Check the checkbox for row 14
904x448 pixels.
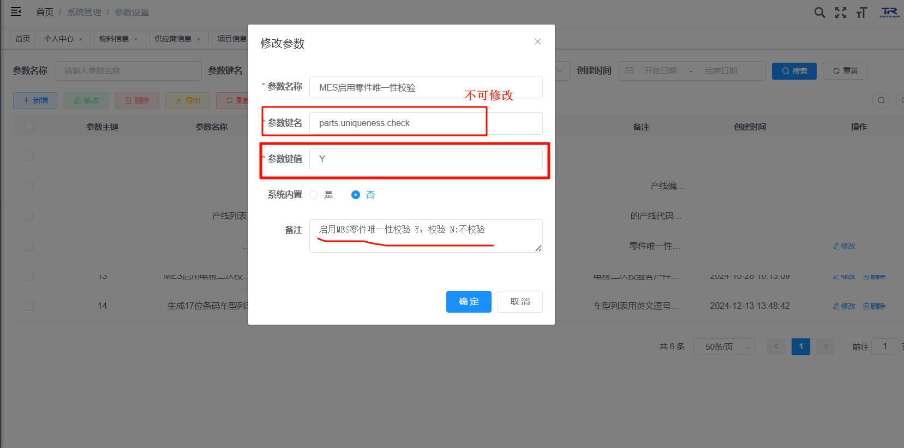(29, 306)
